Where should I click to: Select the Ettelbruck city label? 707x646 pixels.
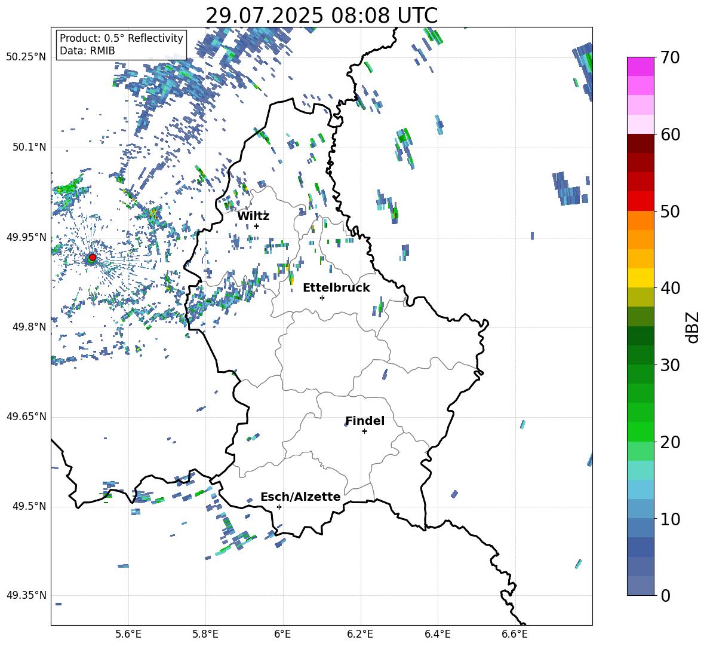point(336,288)
